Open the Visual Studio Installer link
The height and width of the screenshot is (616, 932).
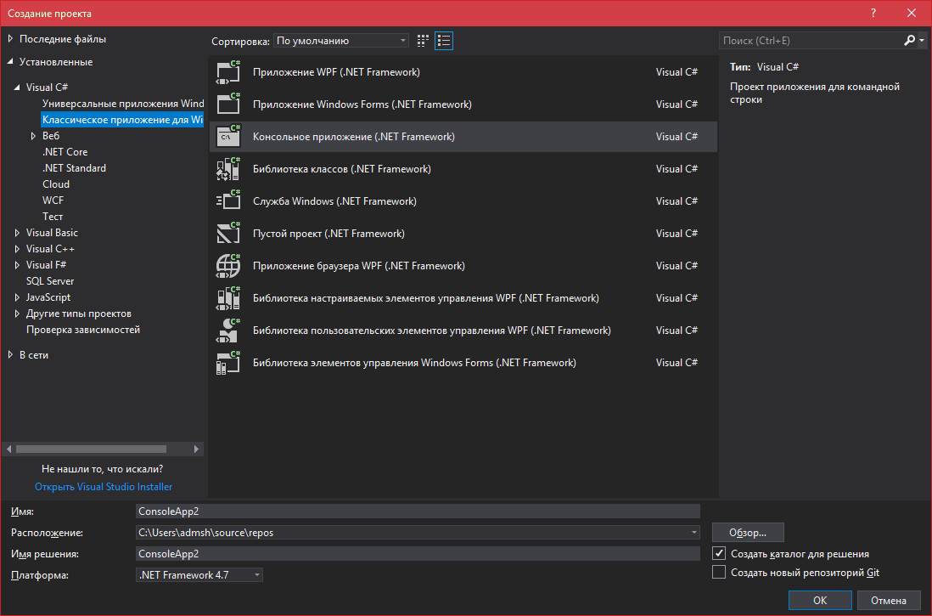(x=104, y=486)
